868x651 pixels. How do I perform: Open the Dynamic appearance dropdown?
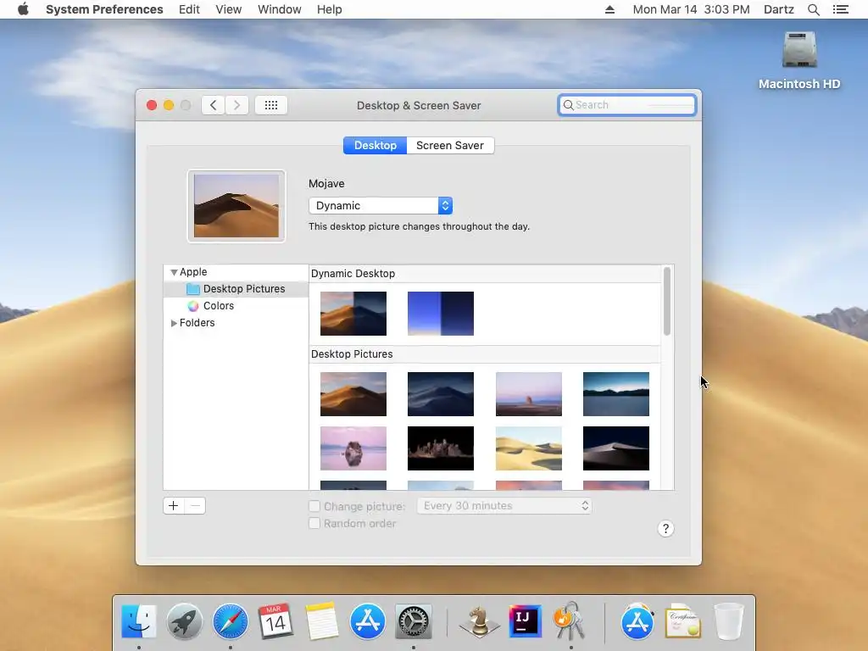tap(381, 205)
